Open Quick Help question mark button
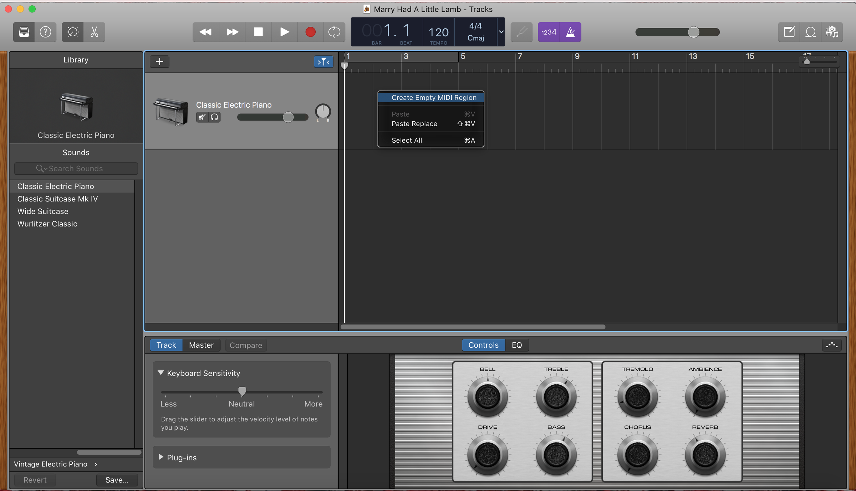Screen dimensions: 856x491 point(45,32)
